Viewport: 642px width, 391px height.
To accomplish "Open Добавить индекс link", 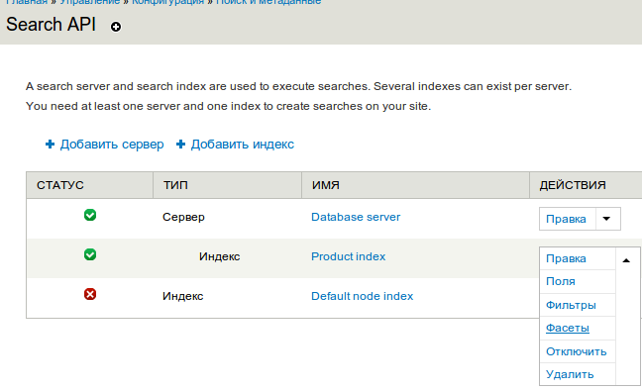I will point(243,145).
